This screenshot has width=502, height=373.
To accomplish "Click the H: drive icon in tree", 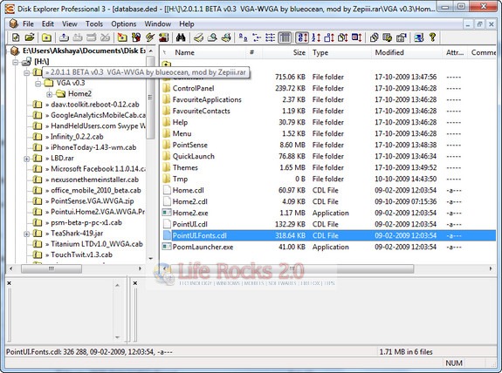I will [26, 61].
